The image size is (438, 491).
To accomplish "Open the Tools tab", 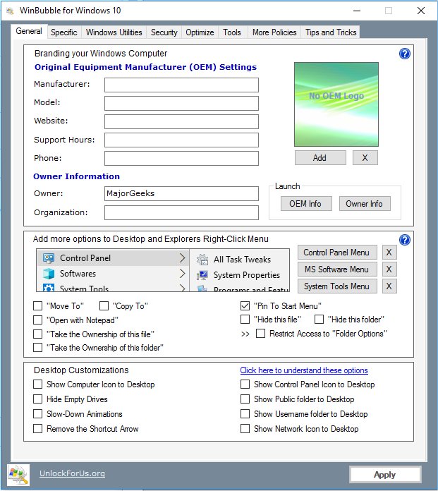I will pyautogui.click(x=232, y=32).
